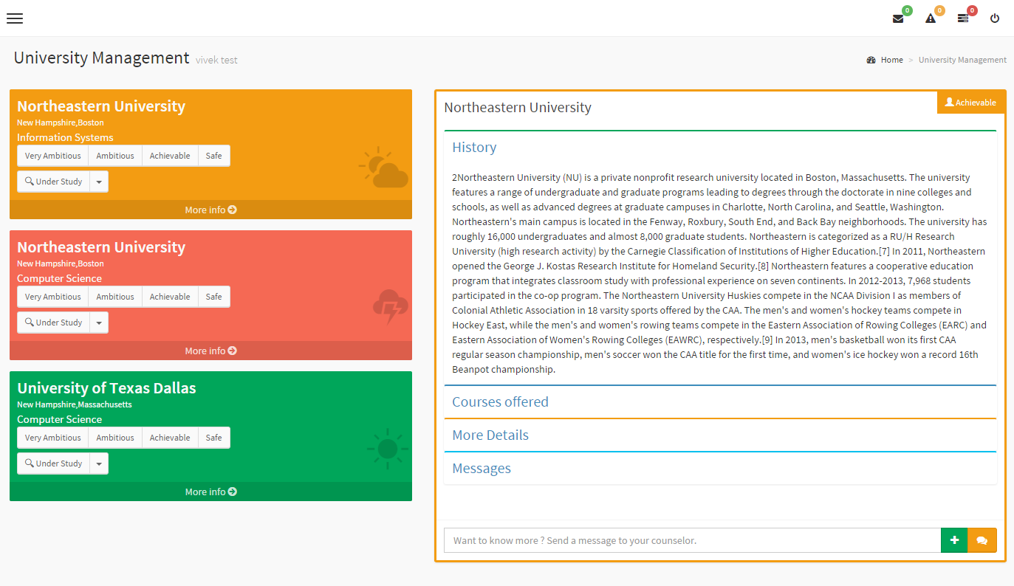Click the Information Systems course label

(x=65, y=137)
